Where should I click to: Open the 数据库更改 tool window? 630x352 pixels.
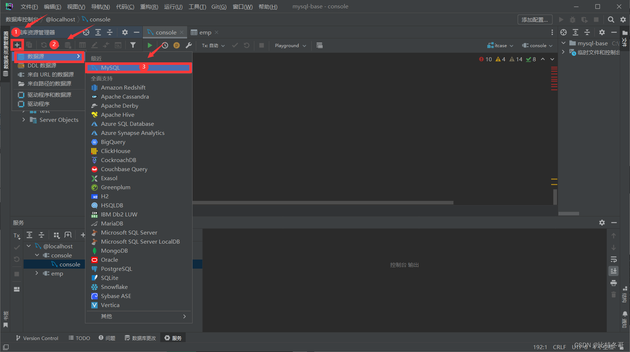click(x=140, y=338)
